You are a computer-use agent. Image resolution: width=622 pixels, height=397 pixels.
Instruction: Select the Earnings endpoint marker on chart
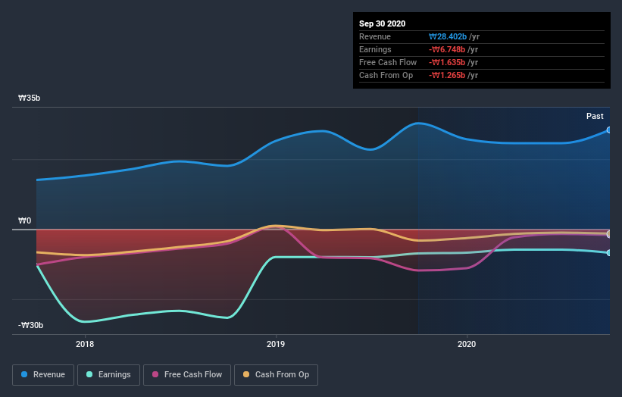(x=609, y=252)
